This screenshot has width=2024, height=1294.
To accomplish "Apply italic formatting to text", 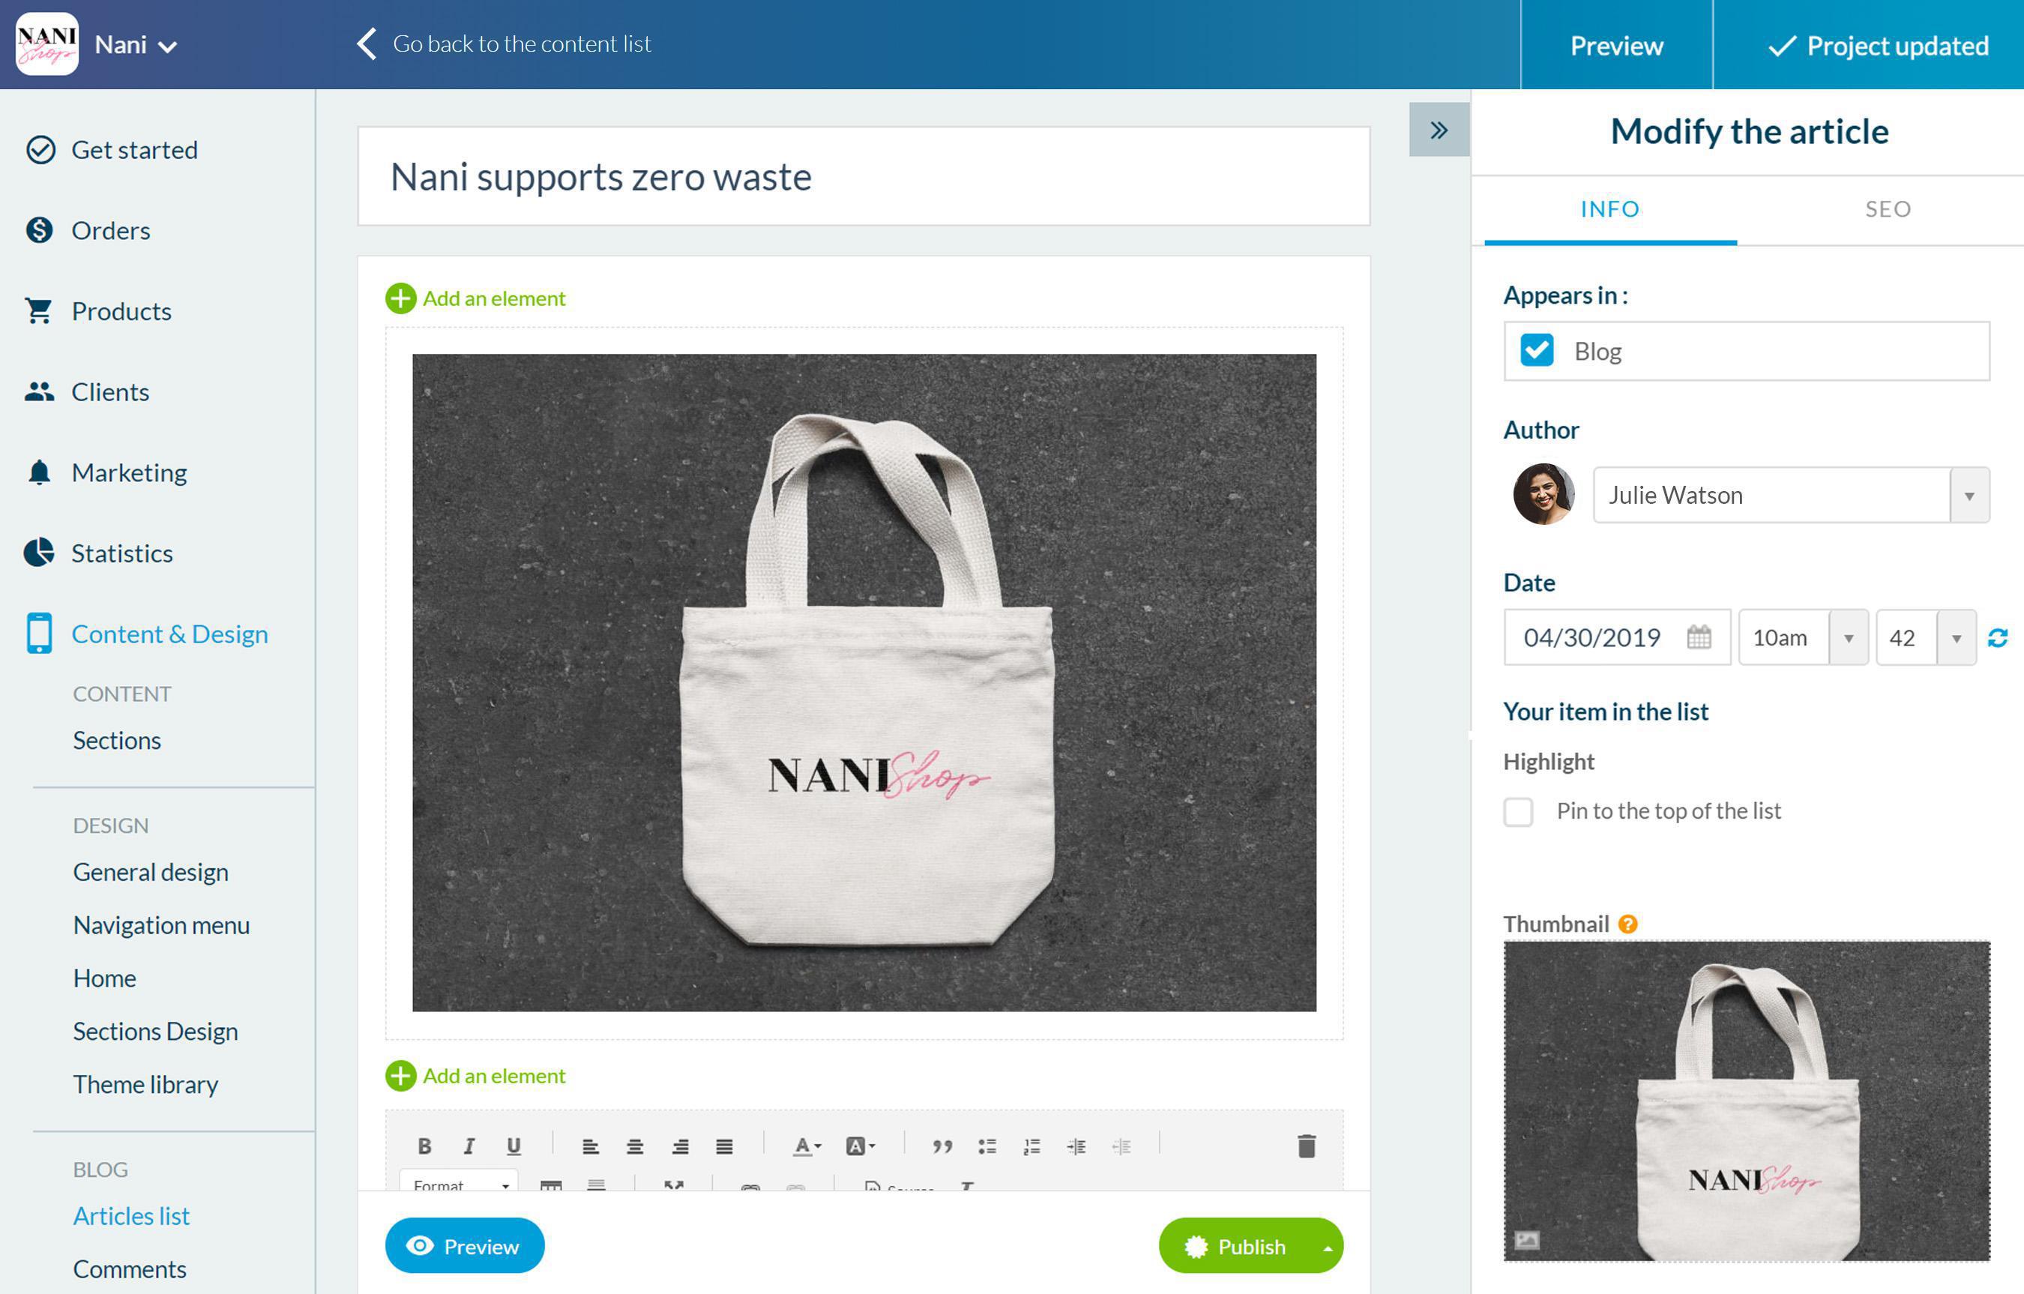I will [x=469, y=1145].
